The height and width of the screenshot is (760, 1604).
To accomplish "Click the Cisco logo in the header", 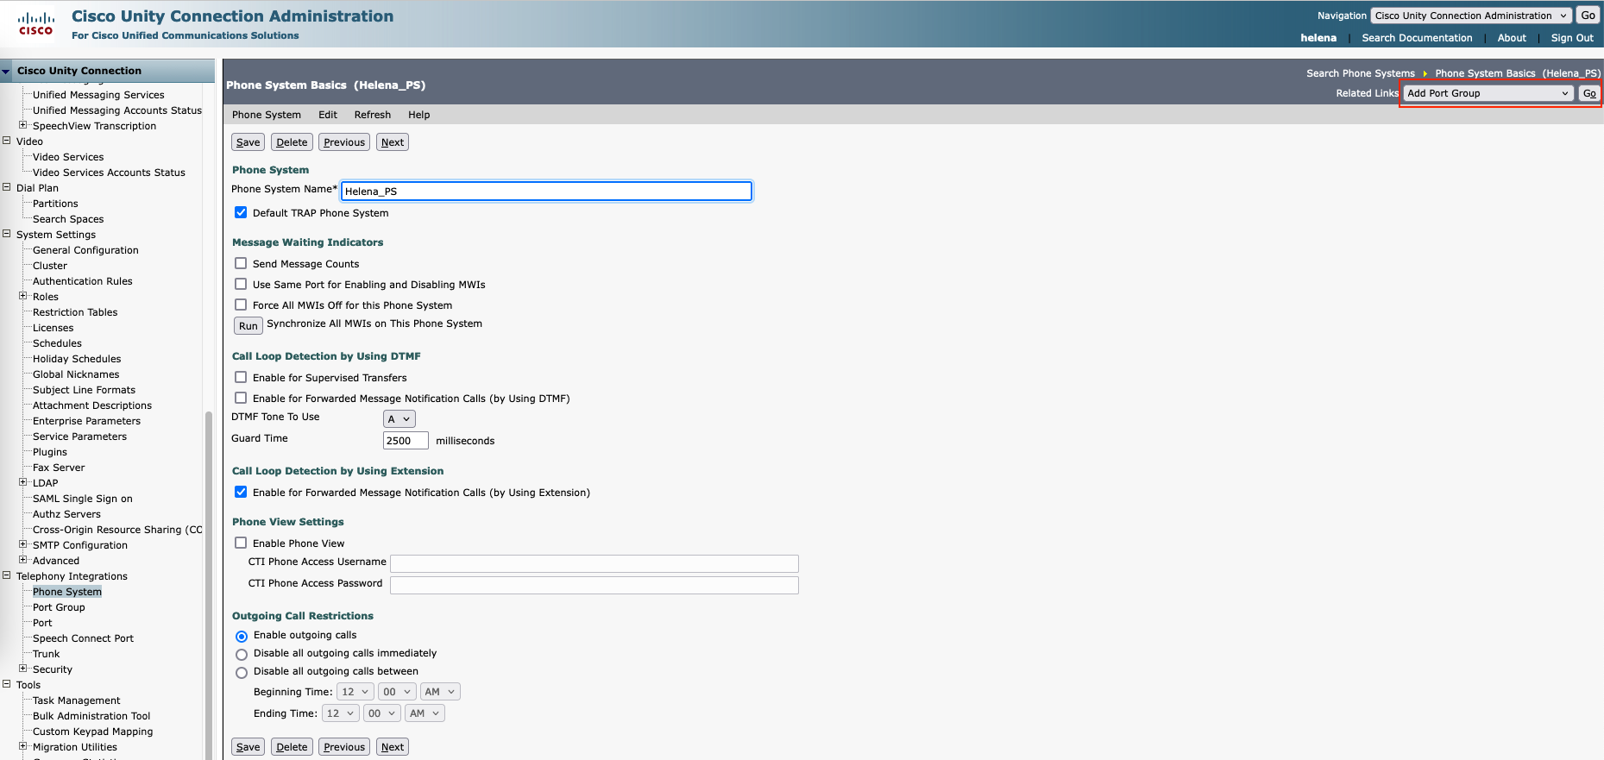I will (35, 23).
